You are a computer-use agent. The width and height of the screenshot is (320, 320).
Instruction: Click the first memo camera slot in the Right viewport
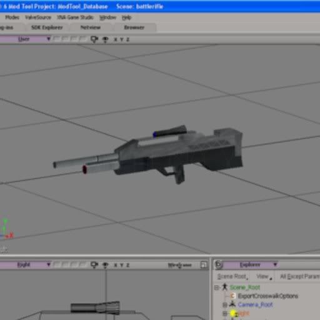coord(57,264)
